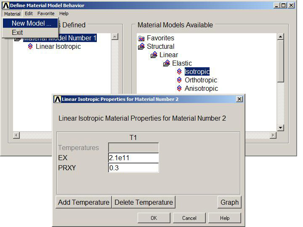Choose Exit in the Material menu

click(18, 33)
